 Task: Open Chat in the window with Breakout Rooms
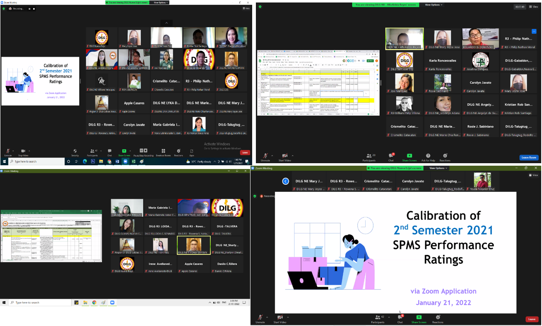click(x=109, y=152)
